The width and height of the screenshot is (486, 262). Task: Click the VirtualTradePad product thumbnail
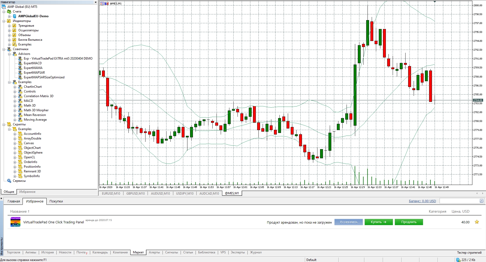click(15, 222)
